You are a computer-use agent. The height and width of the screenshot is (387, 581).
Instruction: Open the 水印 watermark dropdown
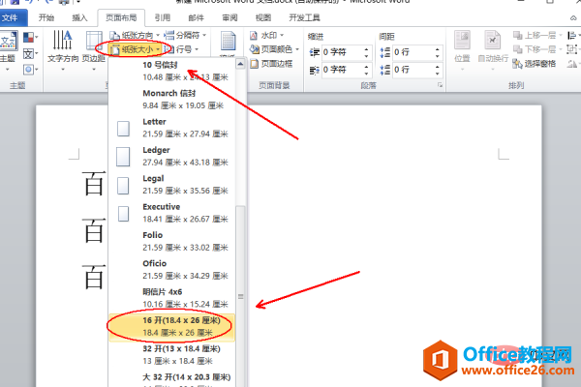point(267,35)
